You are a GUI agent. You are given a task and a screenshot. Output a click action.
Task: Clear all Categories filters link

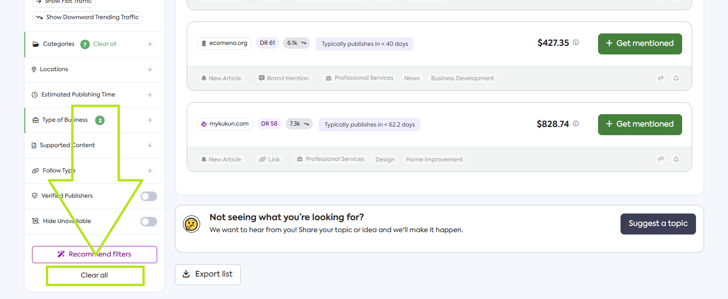[x=105, y=44]
